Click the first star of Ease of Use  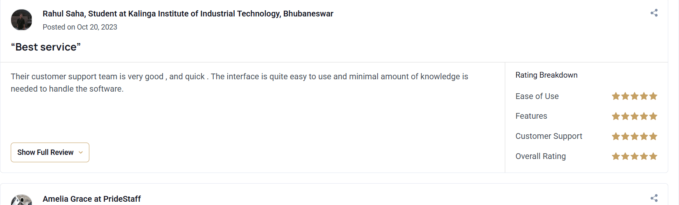[x=616, y=96]
